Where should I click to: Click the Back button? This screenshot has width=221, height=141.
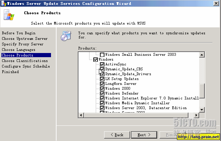[117, 135]
